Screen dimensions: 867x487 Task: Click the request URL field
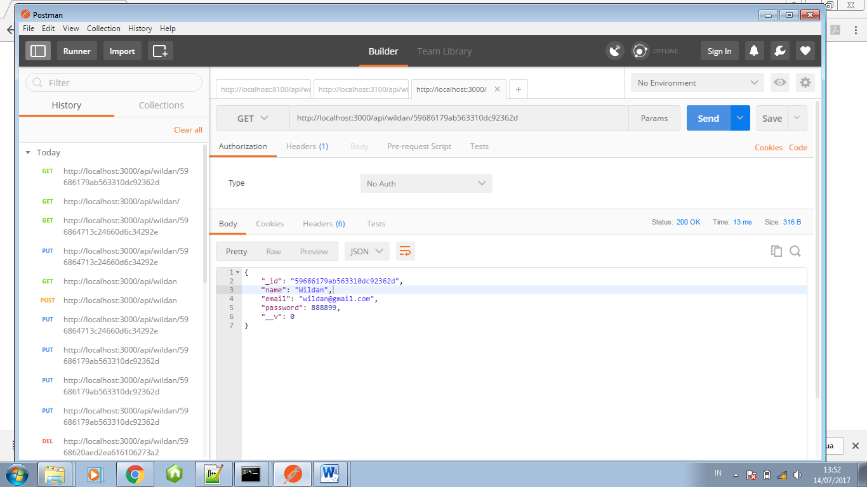[x=459, y=118]
